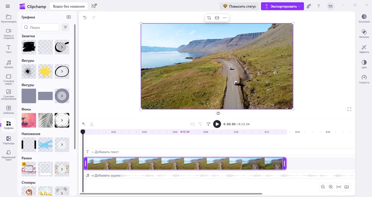This screenshot has height=197, width=372.
Task: Click the undo arrow icon
Action: click(85, 18)
